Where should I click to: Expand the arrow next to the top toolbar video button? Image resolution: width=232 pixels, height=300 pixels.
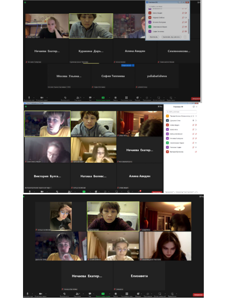(x=47, y=98)
